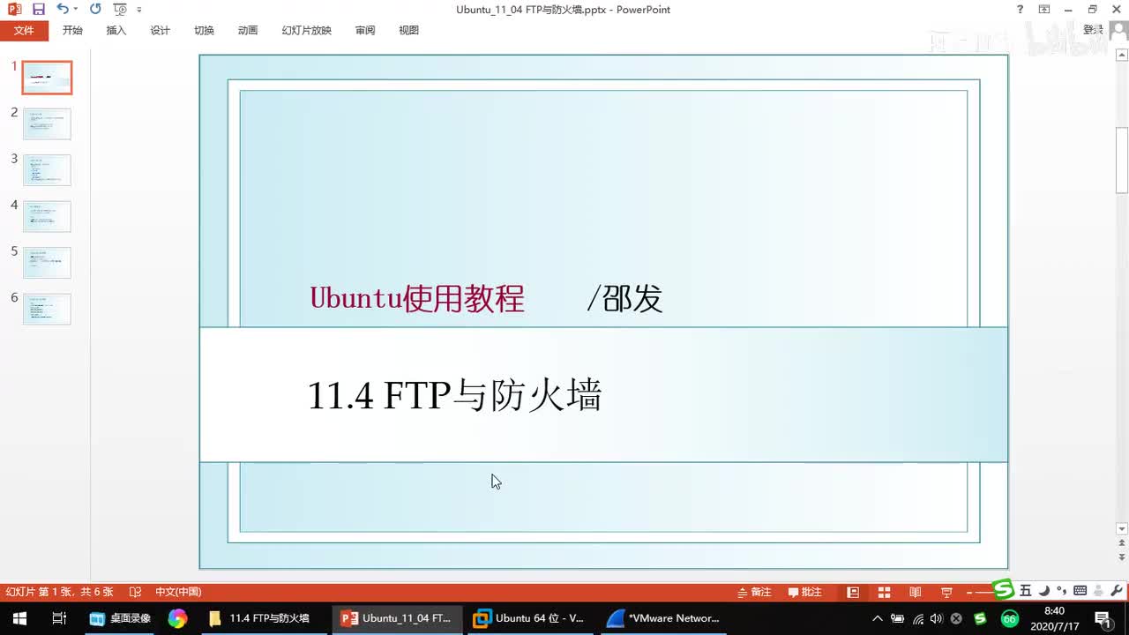This screenshot has height=635, width=1129.
Task: Open the Windows Start menu
Action: coord(19,618)
